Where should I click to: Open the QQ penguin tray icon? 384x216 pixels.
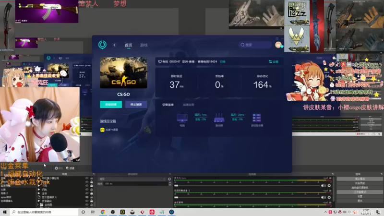coord(340,212)
